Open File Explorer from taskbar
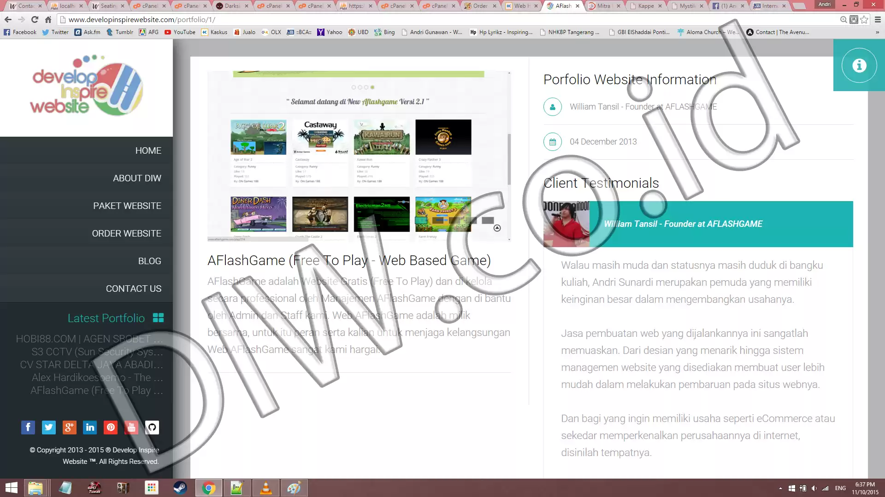The image size is (885, 497). point(35,488)
